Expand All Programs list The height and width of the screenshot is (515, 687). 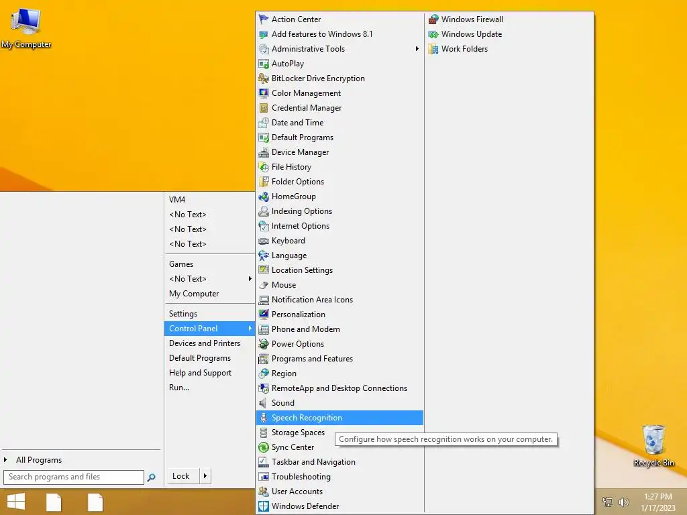pyautogui.click(x=38, y=460)
